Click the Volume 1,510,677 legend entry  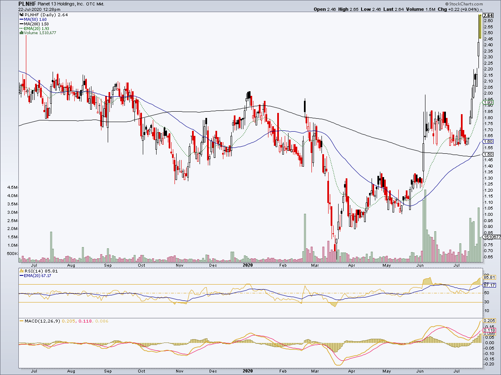tap(38, 33)
